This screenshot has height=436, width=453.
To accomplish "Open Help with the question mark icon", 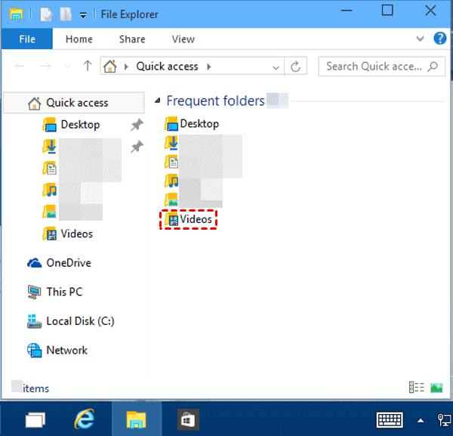I will tap(439, 39).
